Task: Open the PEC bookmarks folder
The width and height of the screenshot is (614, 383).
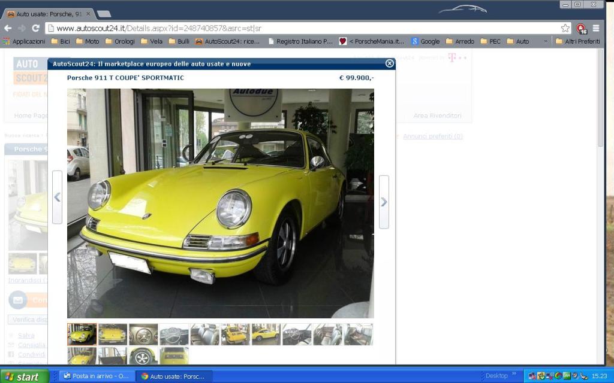Action: click(490, 41)
